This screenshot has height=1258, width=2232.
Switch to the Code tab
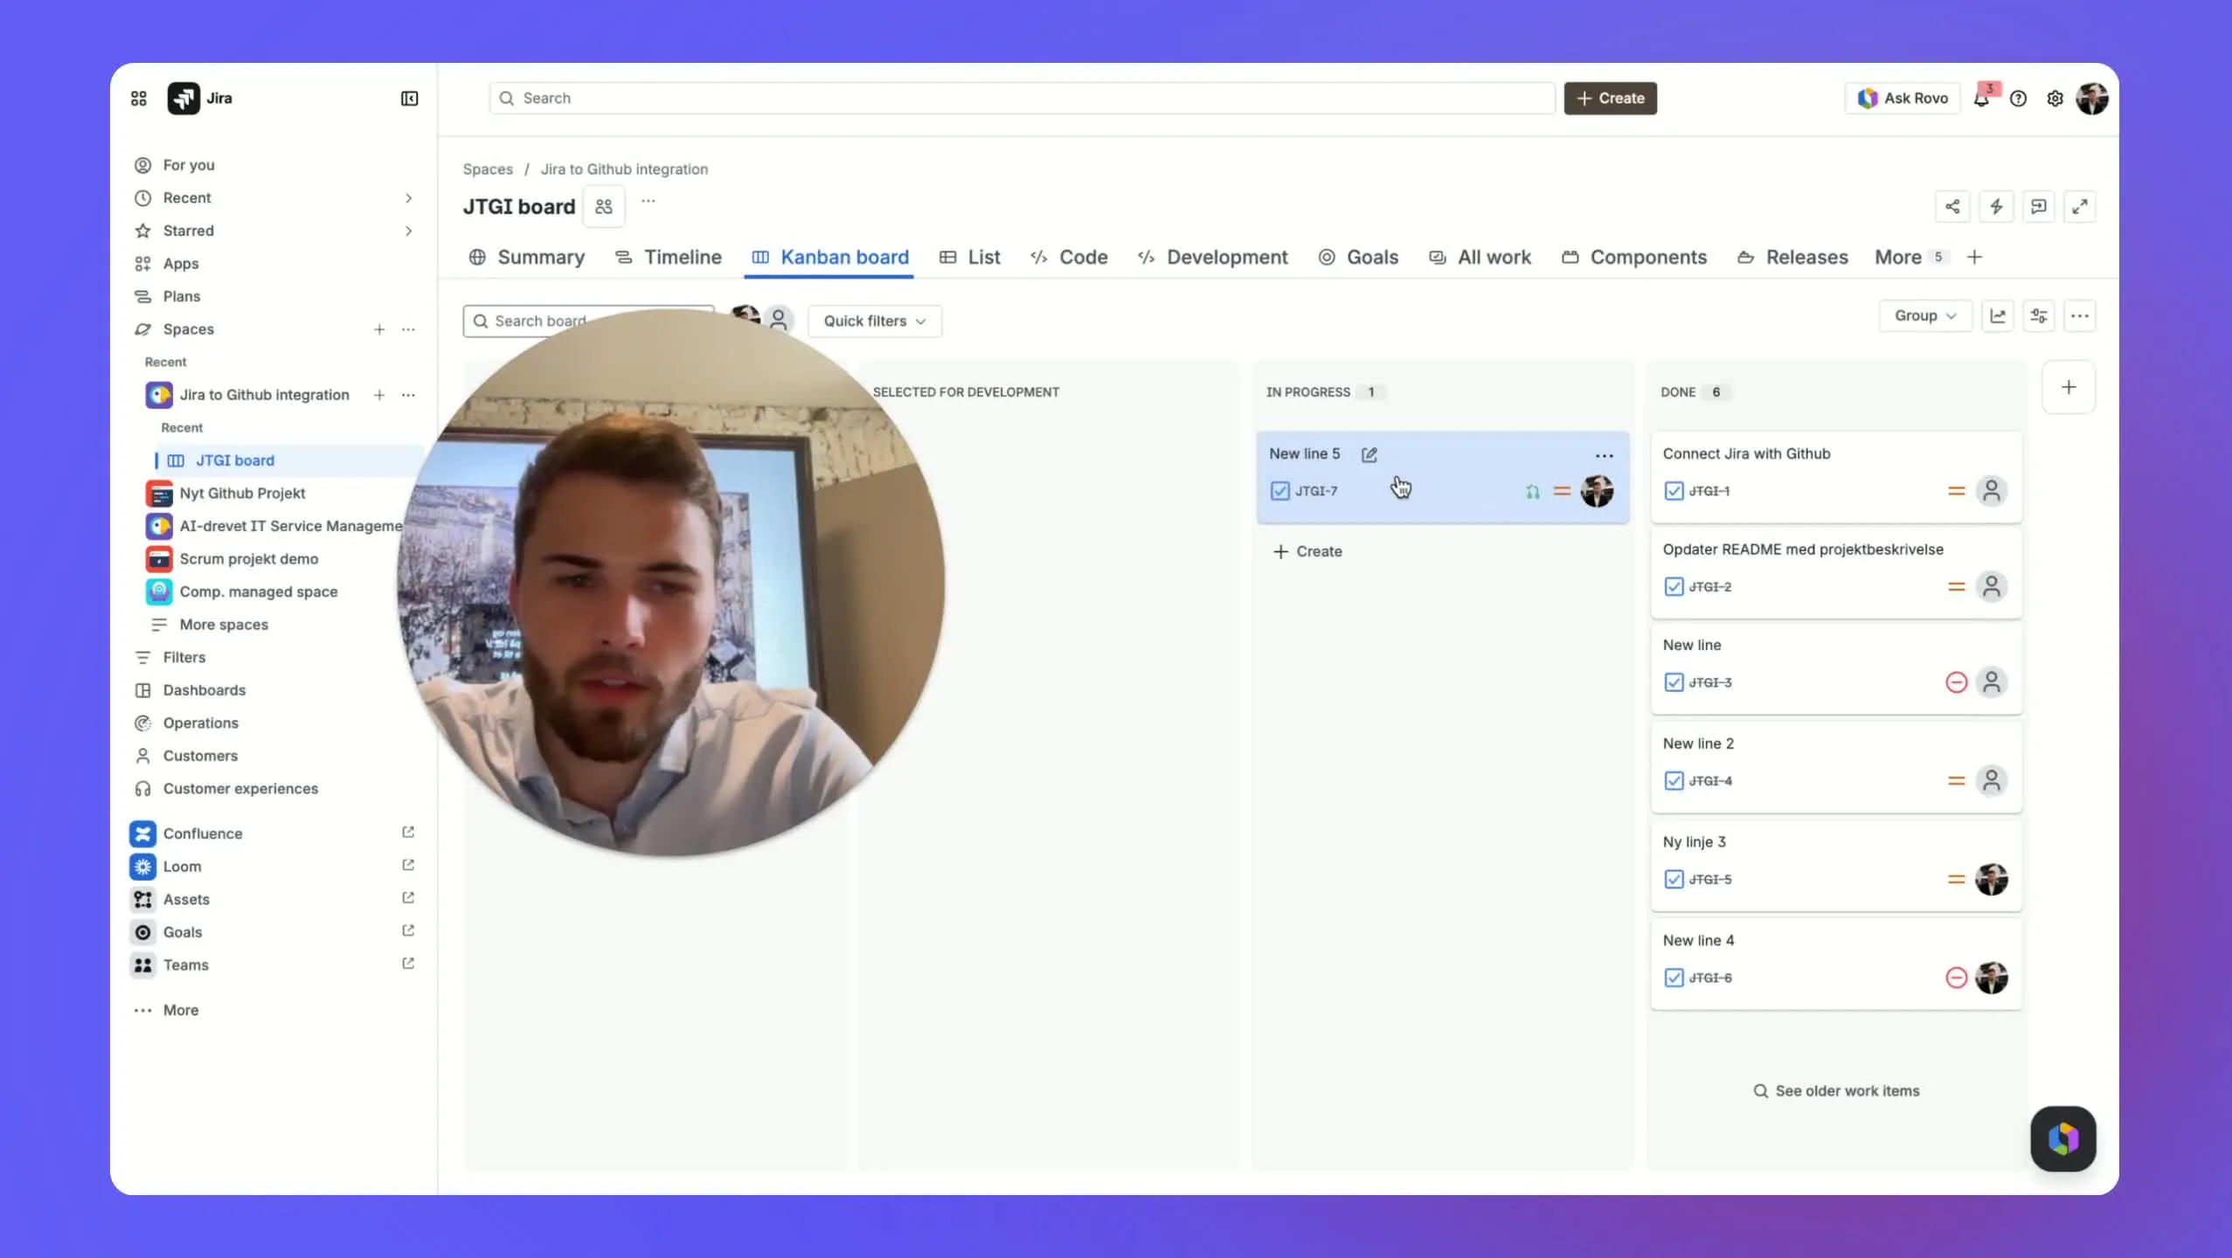tap(1069, 257)
